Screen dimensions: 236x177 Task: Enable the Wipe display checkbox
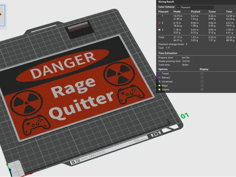(202, 86)
